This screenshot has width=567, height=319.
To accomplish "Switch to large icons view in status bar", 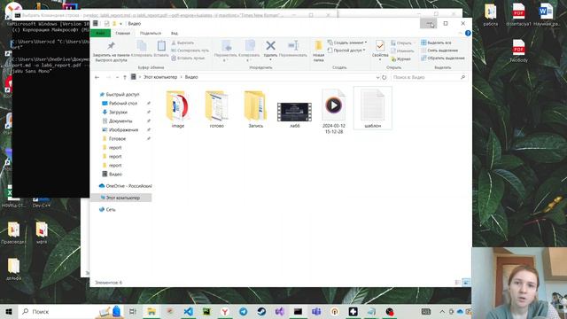I will pyautogui.click(x=466, y=283).
